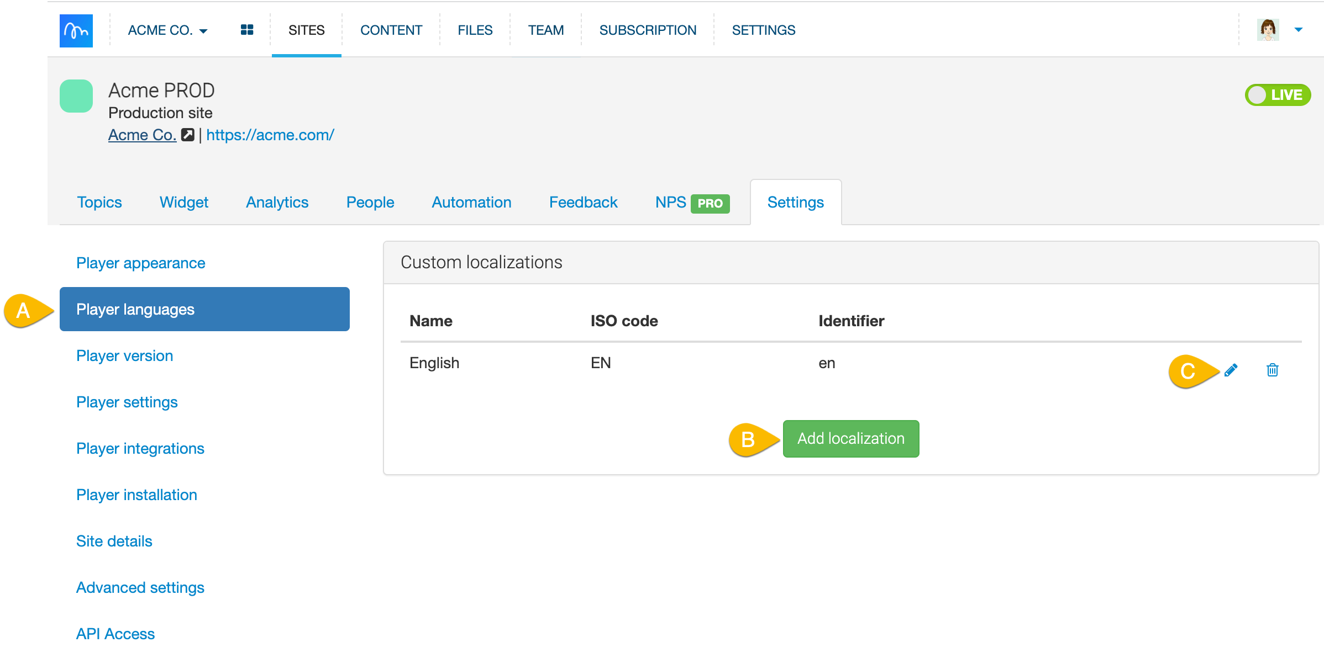Open the API Access settings link
Screen dimensions: 1324x669
pyautogui.click(x=115, y=634)
